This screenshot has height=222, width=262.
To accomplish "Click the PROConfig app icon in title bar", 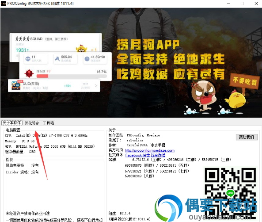I will point(4,4).
